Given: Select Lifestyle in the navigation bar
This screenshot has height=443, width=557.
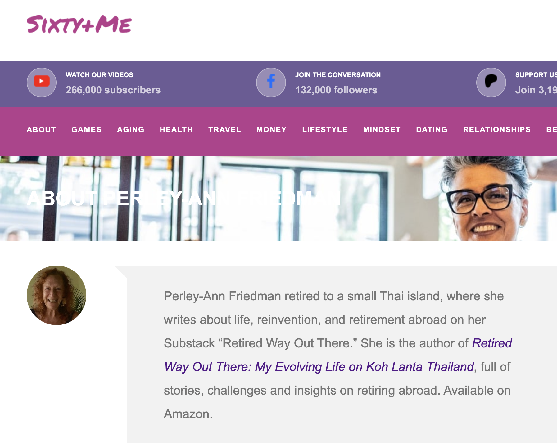Looking at the screenshot, I should click(x=325, y=129).
